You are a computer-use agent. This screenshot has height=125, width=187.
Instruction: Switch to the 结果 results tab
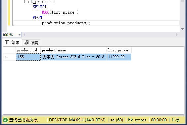point(12,42)
